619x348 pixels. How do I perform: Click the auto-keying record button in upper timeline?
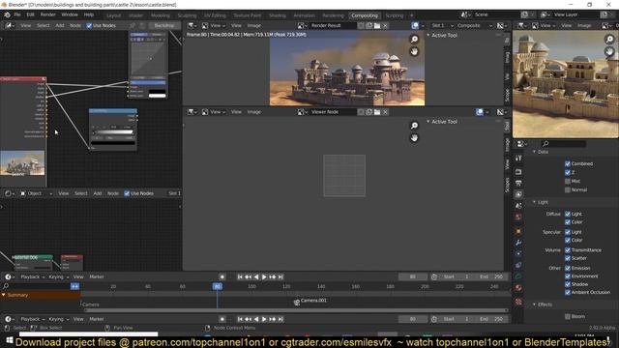(222, 277)
